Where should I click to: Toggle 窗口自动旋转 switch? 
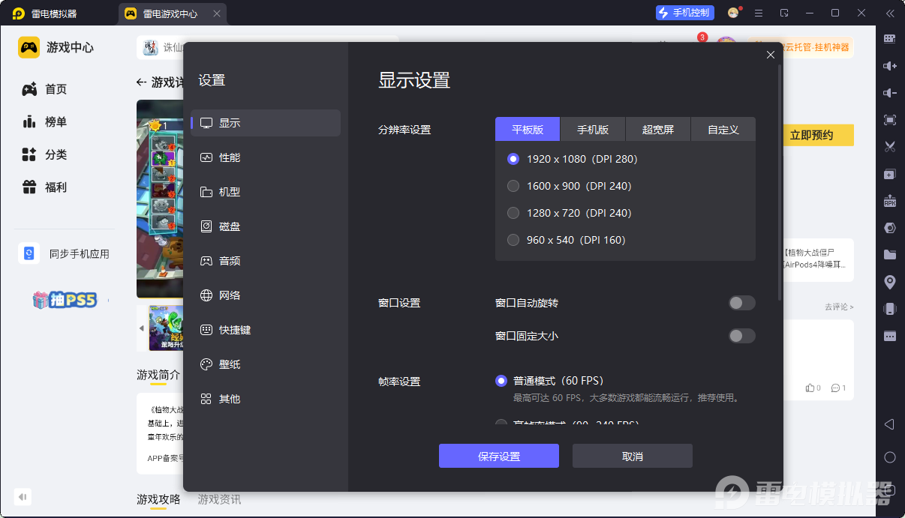[742, 303]
